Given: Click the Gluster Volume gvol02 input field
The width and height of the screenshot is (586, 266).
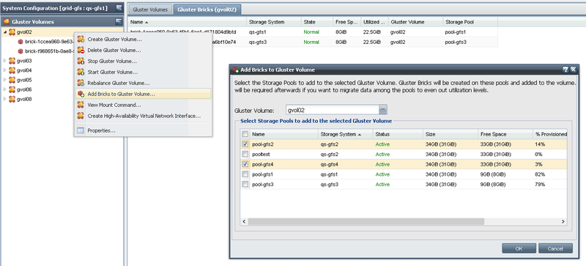Looking at the screenshot, I should tap(333, 111).
